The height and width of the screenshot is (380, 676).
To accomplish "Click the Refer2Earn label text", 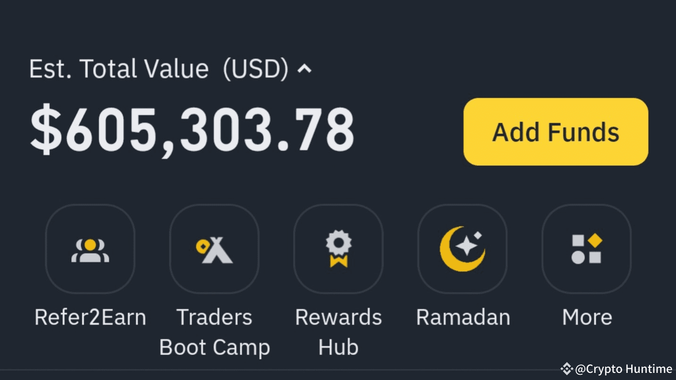I will (90, 317).
